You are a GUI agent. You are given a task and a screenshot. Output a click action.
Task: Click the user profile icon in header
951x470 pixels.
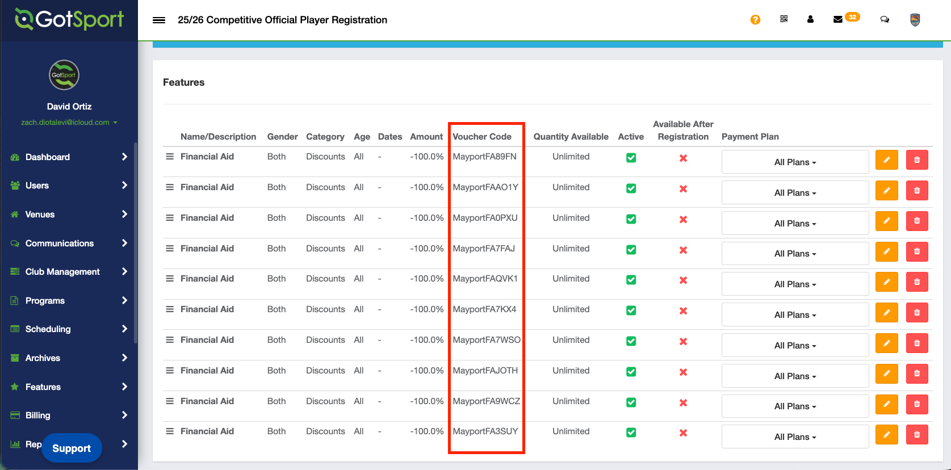click(810, 19)
